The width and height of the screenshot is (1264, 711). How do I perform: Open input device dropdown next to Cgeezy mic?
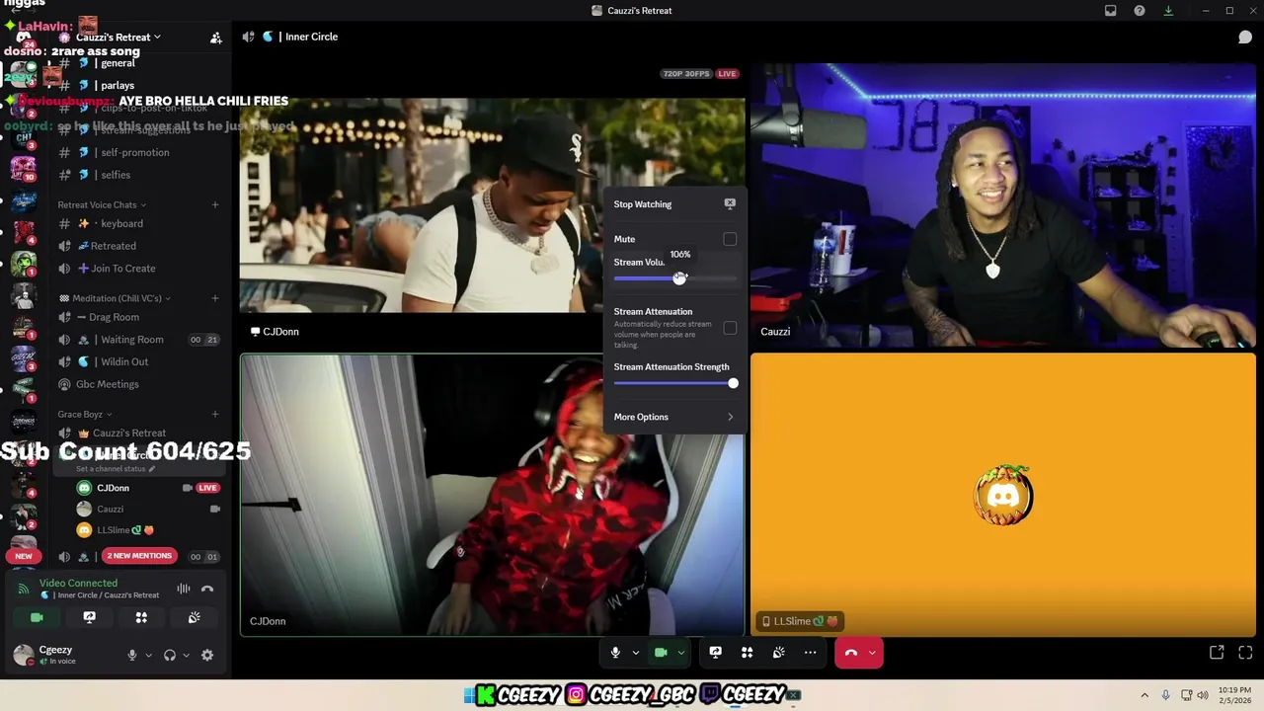[x=148, y=655]
